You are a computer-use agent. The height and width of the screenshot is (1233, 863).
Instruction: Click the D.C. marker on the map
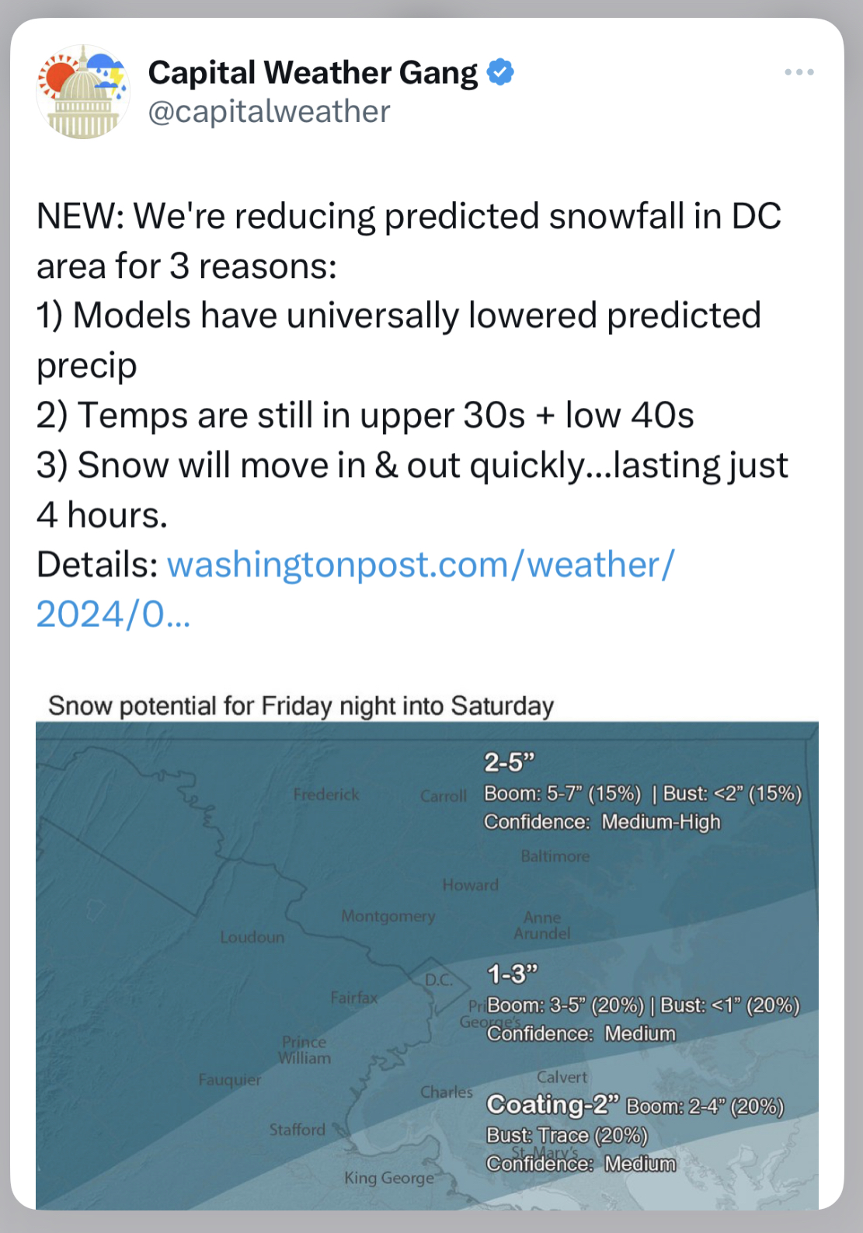[x=439, y=980]
